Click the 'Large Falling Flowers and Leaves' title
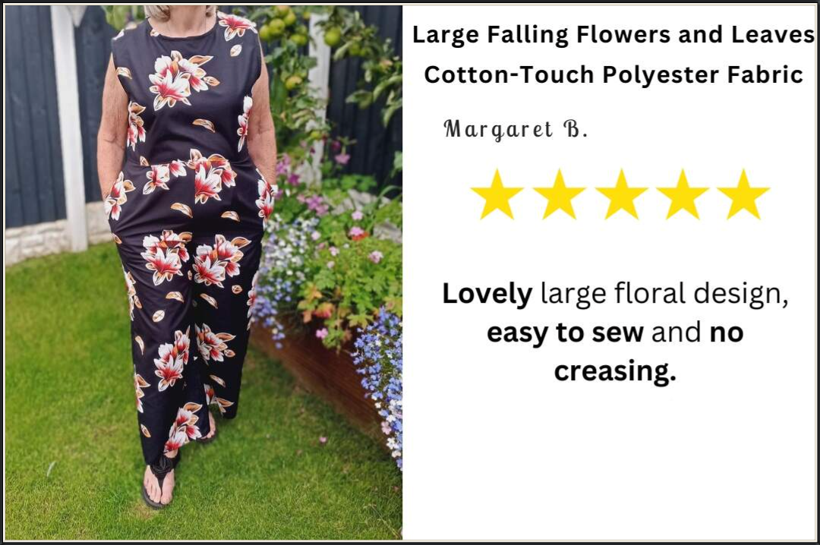This screenshot has width=820, height=545. tap(613, 35)
